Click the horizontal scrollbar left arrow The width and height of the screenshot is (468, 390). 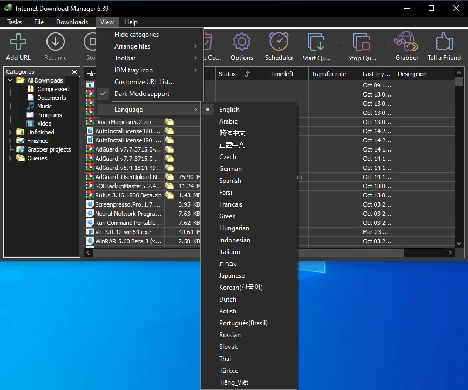(x=88, y=253)
